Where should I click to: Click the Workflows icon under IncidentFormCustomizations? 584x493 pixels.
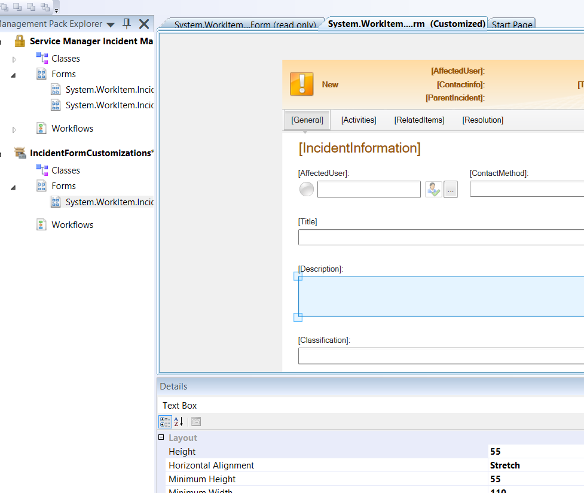click(x=42, y=224)
